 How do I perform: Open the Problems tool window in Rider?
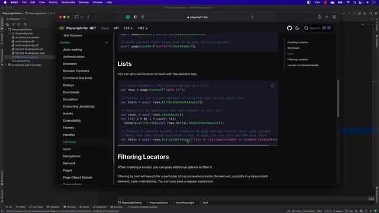click(53, 207)
